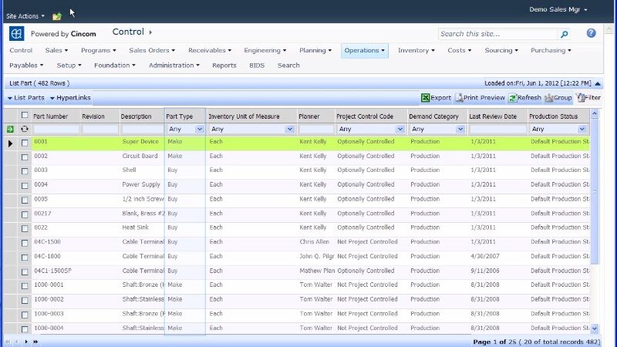Expand the Demand Category filter dropdown
The width and height of the screenshot is (617, 347).
[460, 130]
